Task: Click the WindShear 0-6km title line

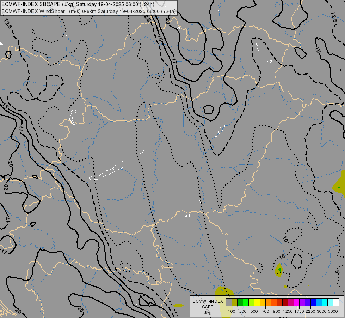Action: [88, 11]
